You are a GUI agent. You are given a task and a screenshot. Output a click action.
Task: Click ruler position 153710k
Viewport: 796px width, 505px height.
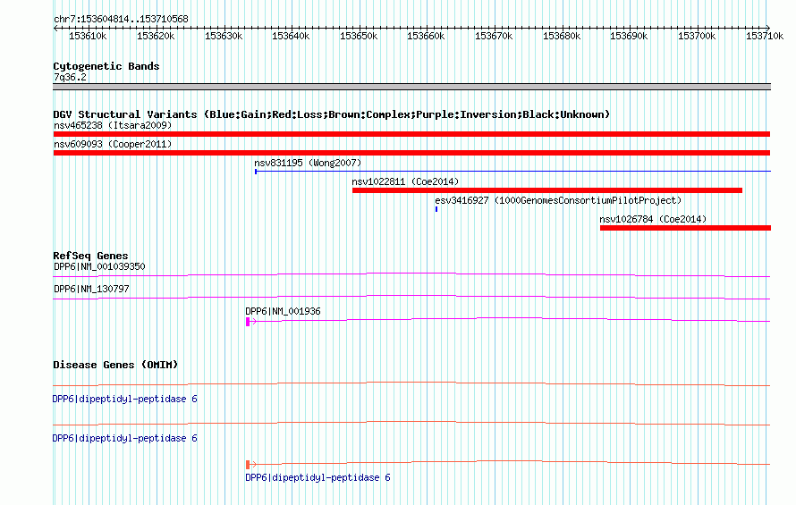[765, 36]
